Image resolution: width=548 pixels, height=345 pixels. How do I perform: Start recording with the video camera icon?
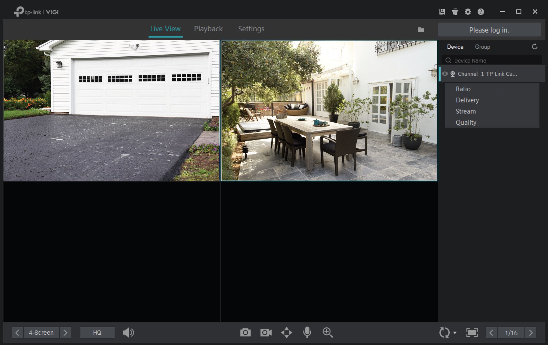(x=266, y=332)
